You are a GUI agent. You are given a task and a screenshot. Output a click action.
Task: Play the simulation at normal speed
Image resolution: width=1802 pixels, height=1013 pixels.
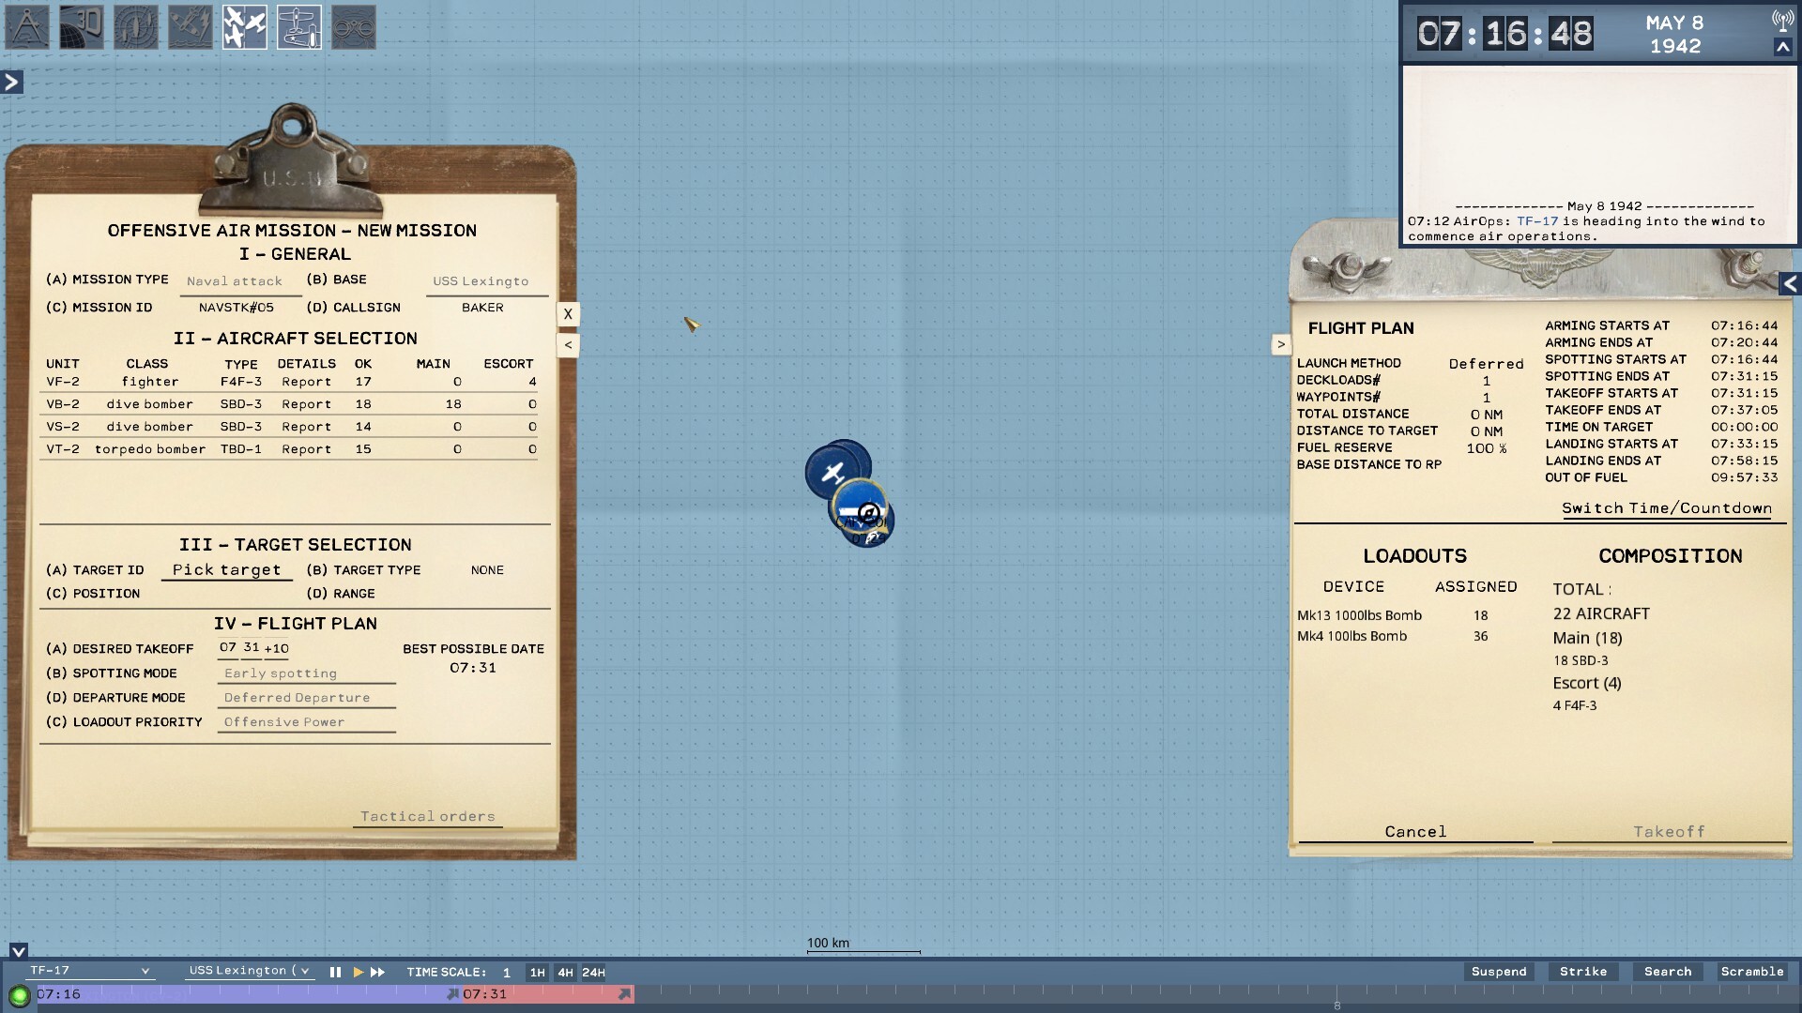pos(358,973)
